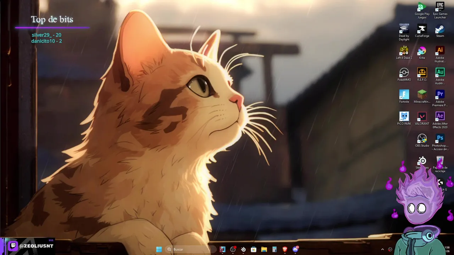Click the PokeMMO desktop shortcut
The image size is (454, 255).
coord(404,75)
